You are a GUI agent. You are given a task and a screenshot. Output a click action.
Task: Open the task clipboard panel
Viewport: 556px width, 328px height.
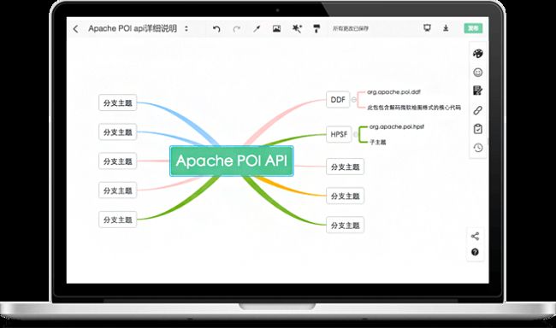point(478,129)
